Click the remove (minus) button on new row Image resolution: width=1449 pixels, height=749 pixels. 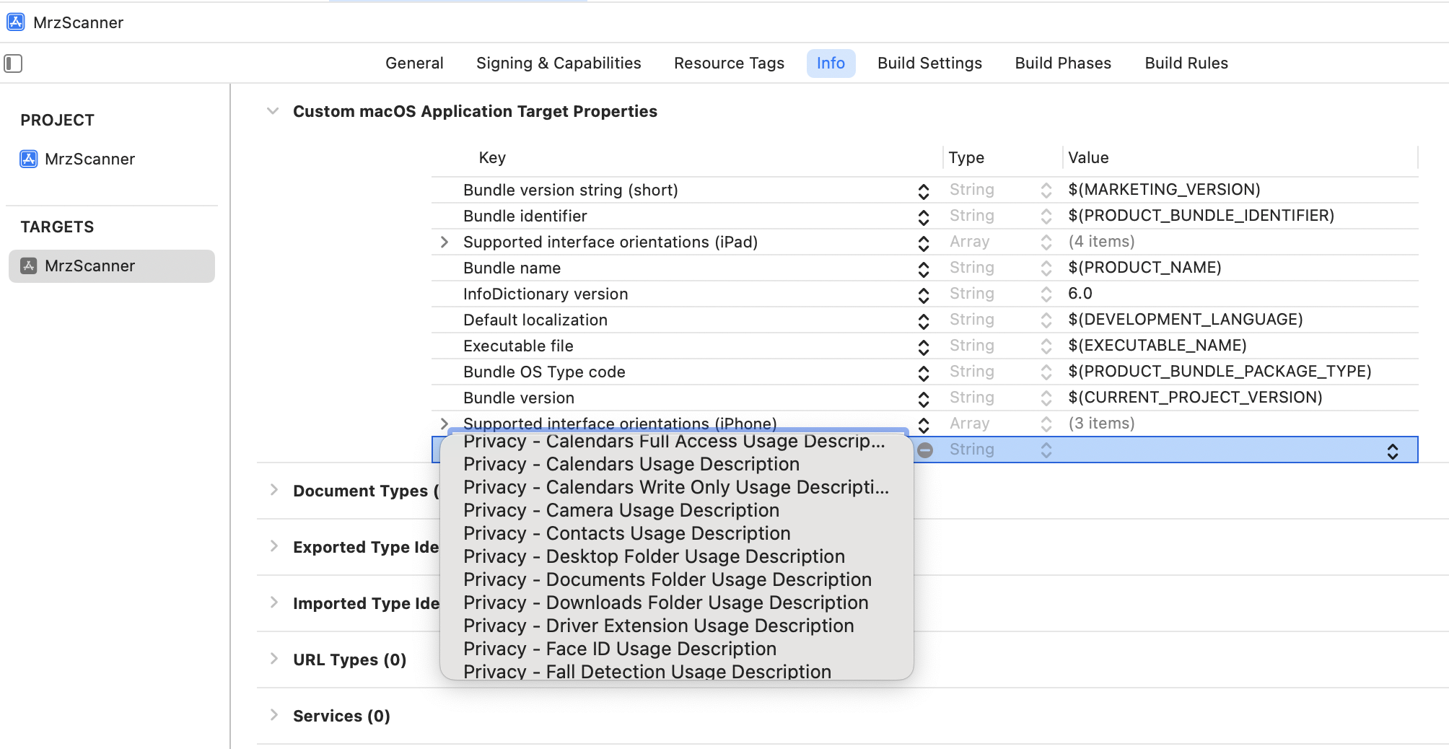coord(925,450)
